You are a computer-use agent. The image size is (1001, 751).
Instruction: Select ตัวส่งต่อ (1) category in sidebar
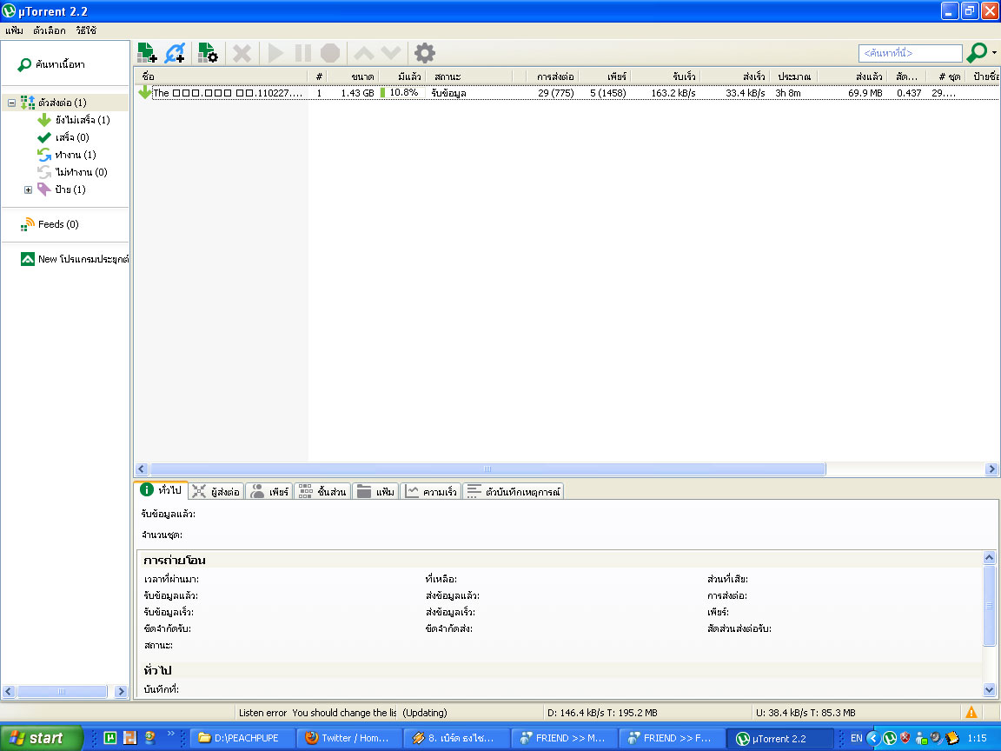(x=62, y=103)
